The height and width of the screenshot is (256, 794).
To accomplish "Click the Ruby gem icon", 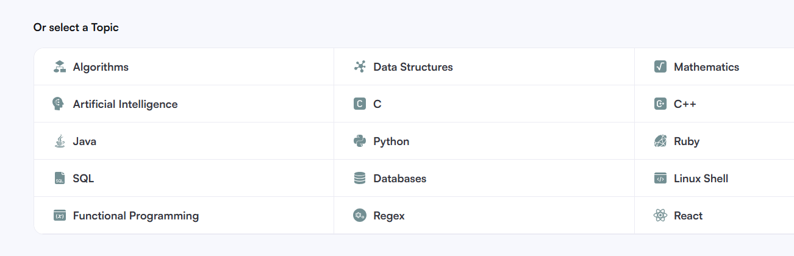I will (660, 141).
